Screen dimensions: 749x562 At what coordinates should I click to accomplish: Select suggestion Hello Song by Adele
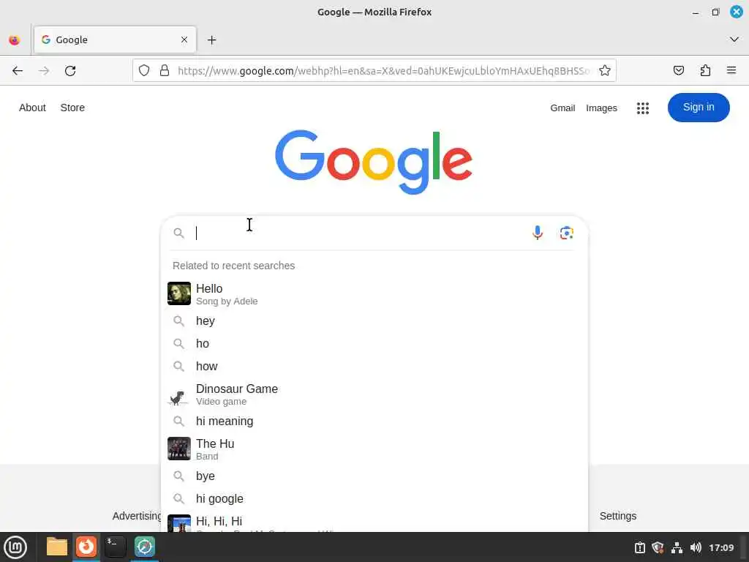point(374,294)
